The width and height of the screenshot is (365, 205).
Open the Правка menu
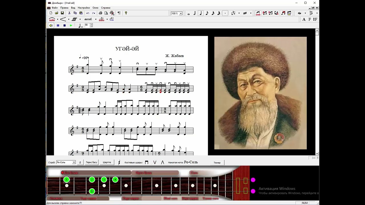tap(64, 8)
